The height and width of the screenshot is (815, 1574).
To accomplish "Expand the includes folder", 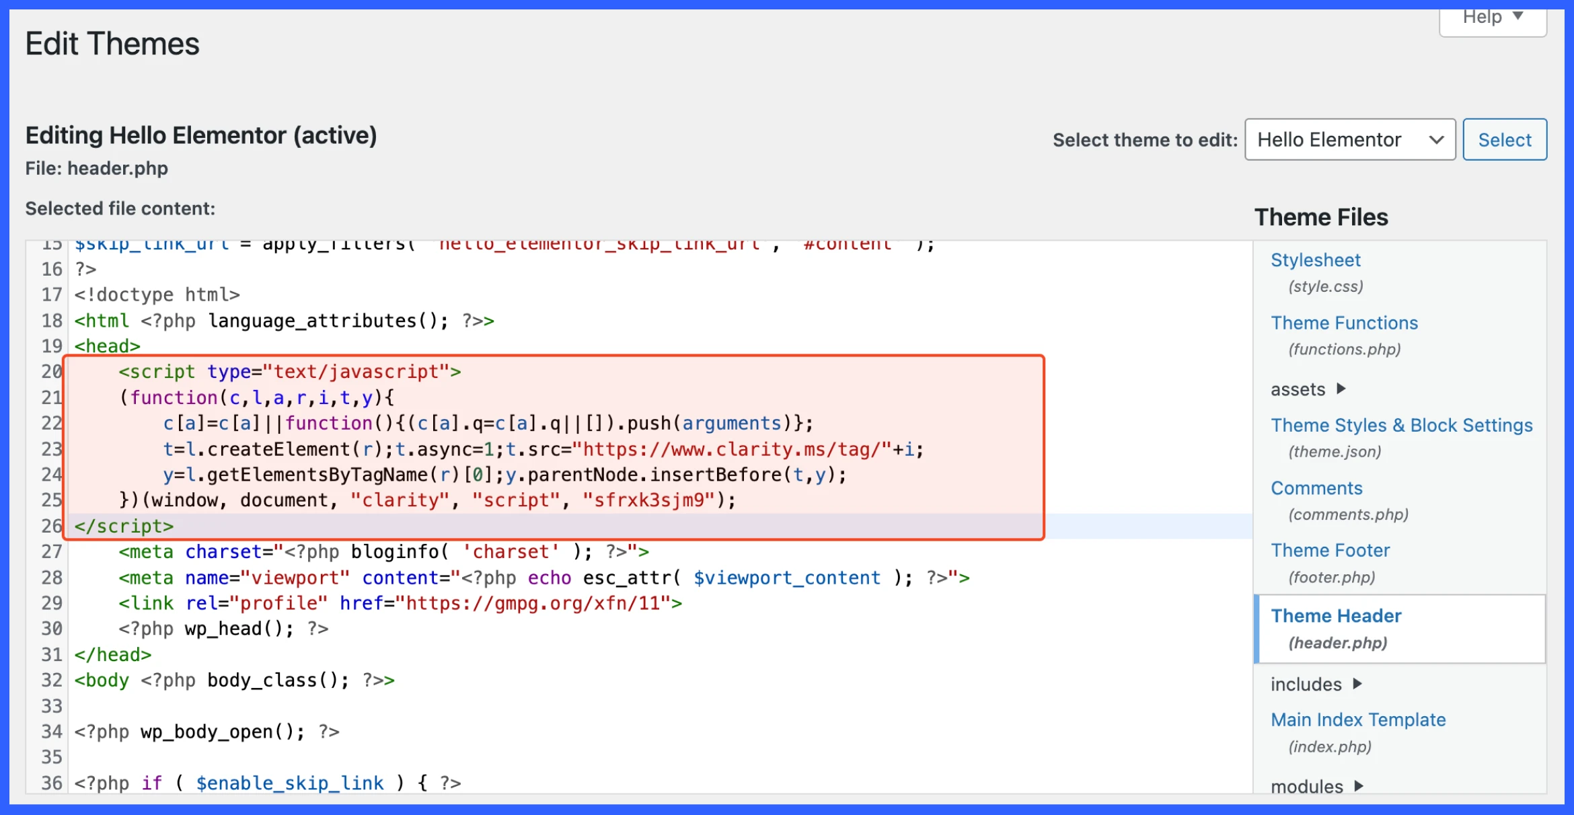I will 1316,685.
